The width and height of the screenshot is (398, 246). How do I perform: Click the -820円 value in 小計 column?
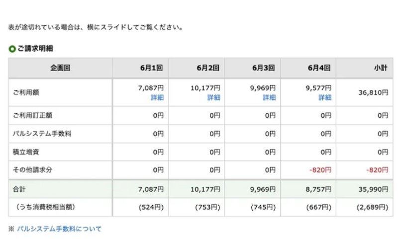click(377, 170)
